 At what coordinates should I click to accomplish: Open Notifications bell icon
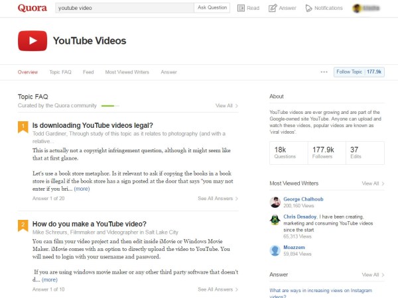(x=308, y=8)
